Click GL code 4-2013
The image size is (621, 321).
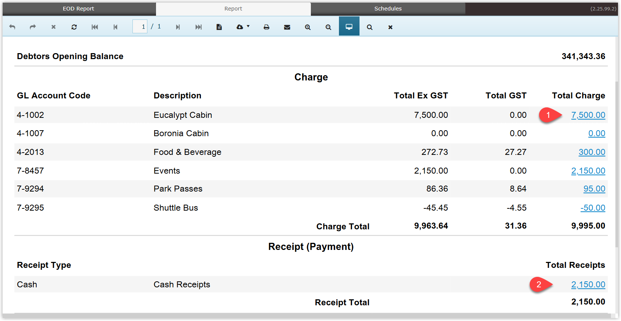coord(30,152)
